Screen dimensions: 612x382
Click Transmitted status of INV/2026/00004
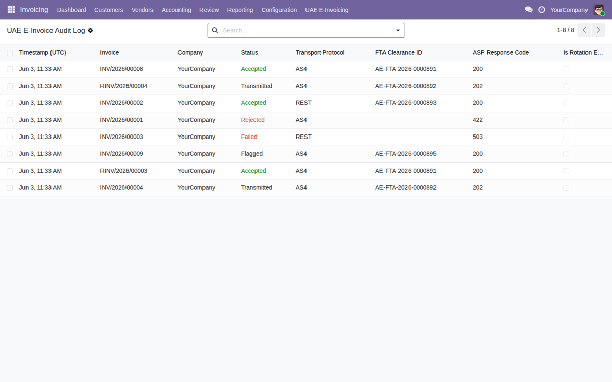tap(257, 188)
